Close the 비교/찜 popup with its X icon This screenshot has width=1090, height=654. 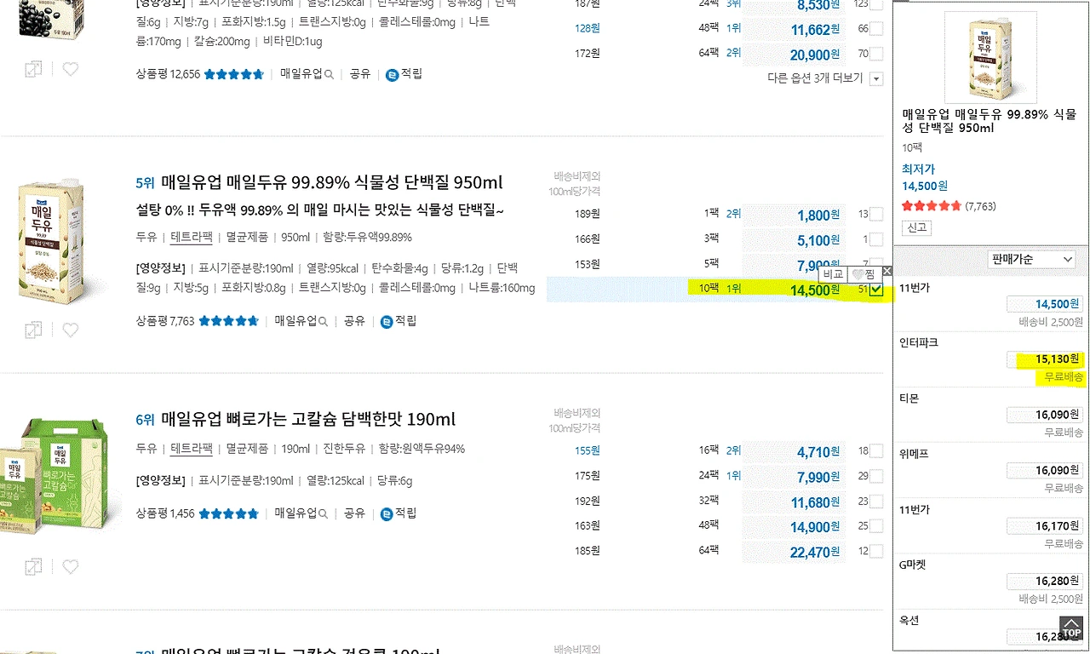pyautogui.click(x=887, y=272)
